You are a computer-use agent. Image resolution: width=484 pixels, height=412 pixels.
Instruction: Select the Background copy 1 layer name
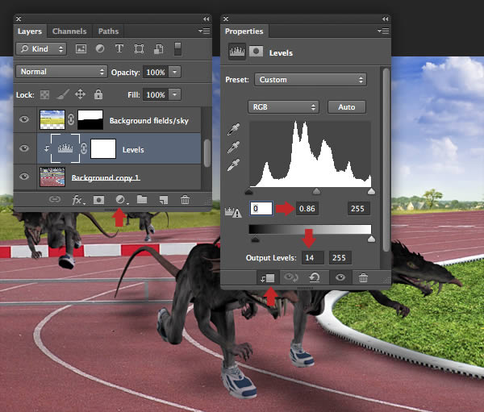(106, 177)
